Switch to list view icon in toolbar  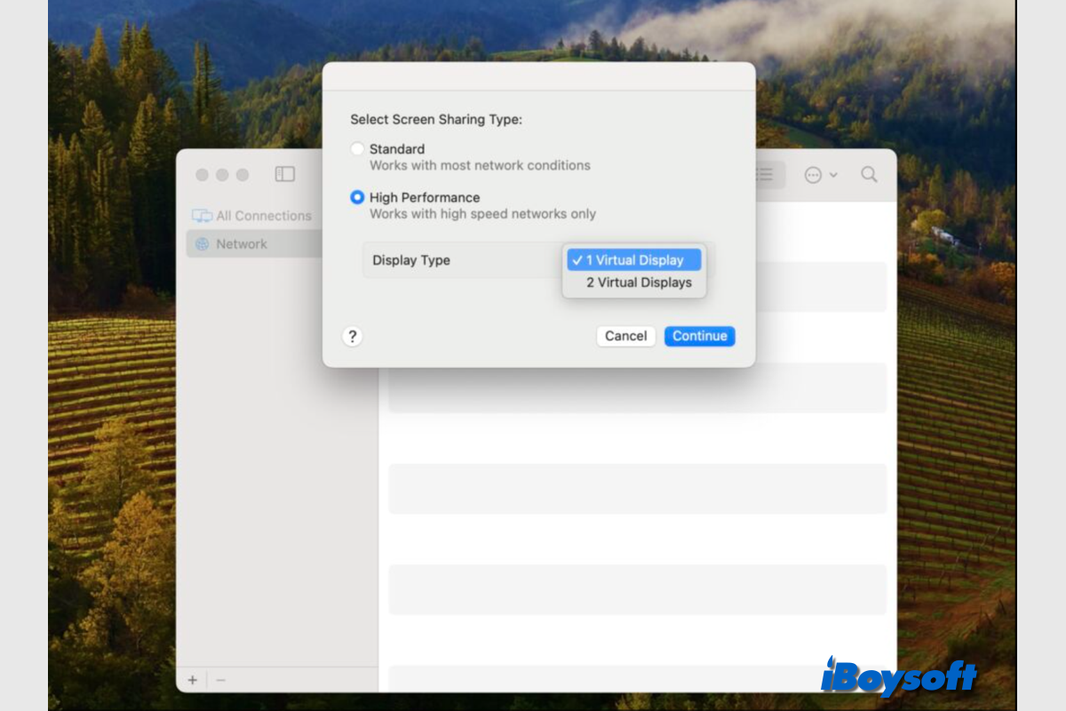coord(765,174)
